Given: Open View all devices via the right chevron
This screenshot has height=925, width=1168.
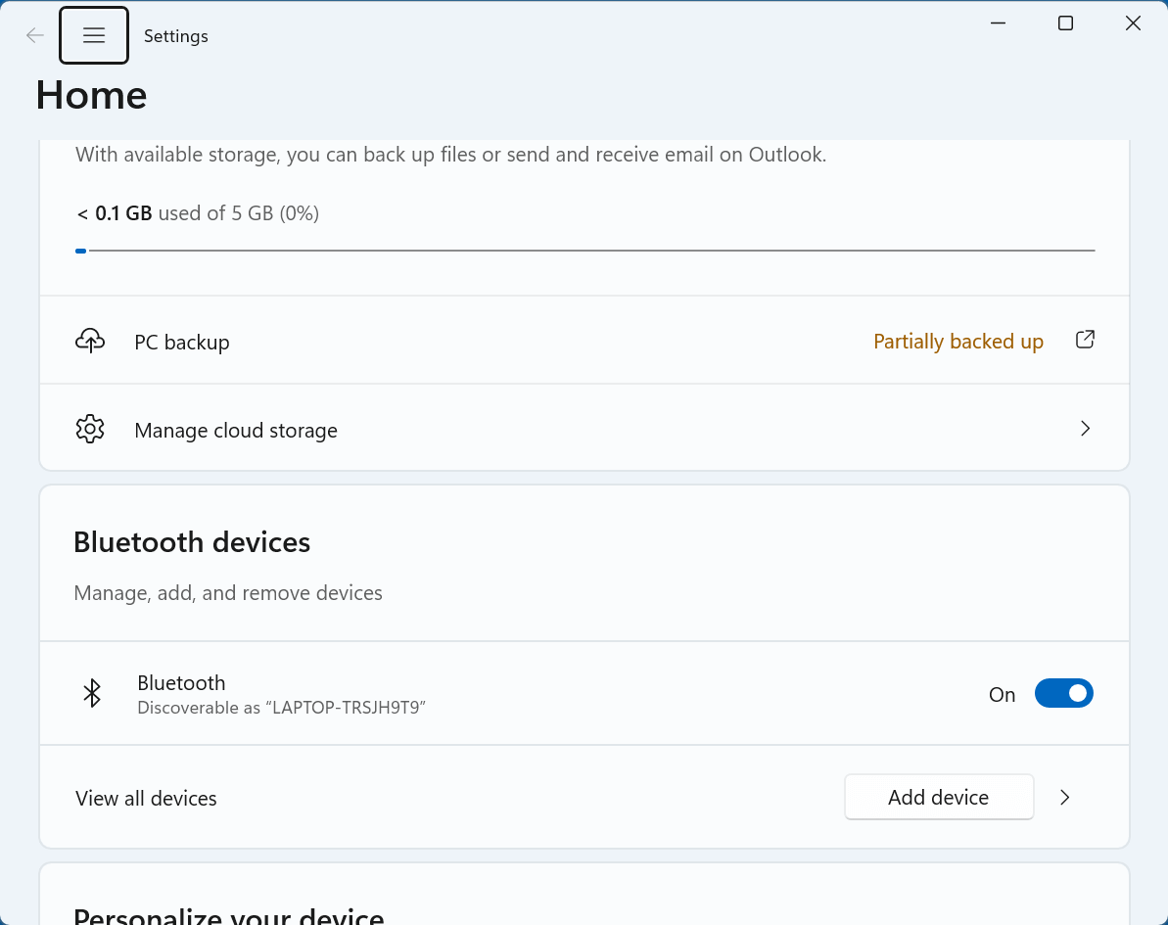Looking at the screenshot, I should coord(1064,797).
